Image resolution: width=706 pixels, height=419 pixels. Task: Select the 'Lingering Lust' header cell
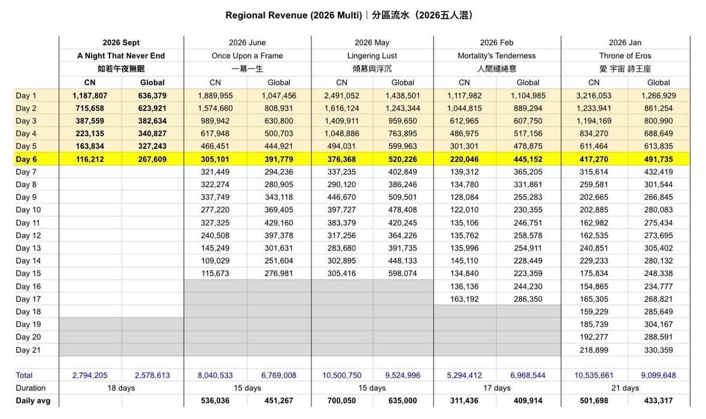pyautogui.click(x=372, y=56)
